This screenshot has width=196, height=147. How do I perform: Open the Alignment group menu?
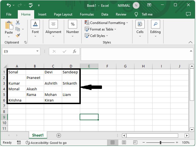coord(53,28)
